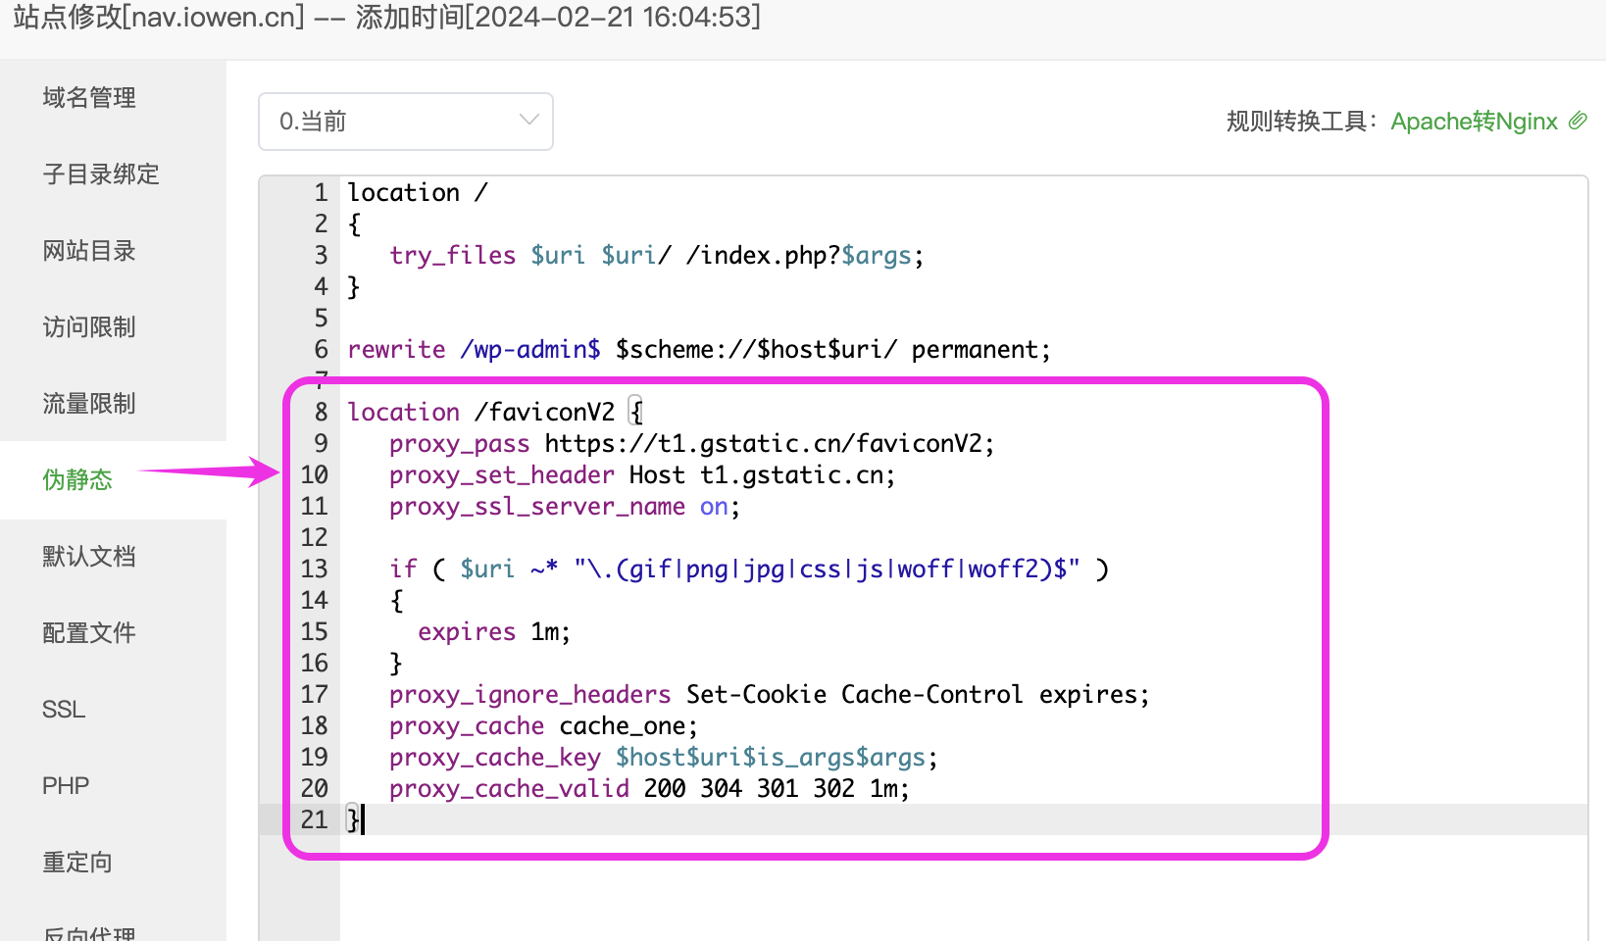Switch to the SSL tab
The width and height of the screenshot is (1606, 941).
click(x=64, y=710)
